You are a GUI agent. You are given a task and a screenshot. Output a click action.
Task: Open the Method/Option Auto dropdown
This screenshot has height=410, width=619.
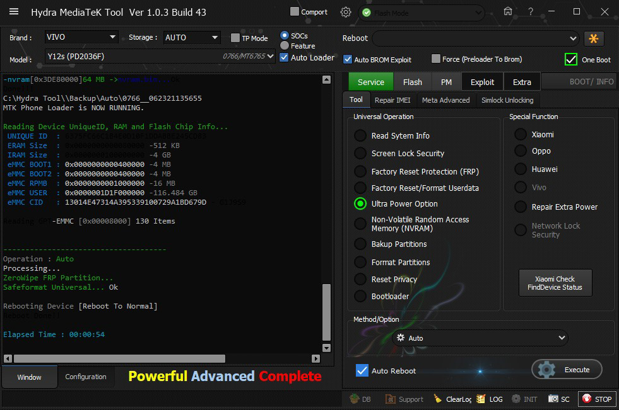[480, 338]
